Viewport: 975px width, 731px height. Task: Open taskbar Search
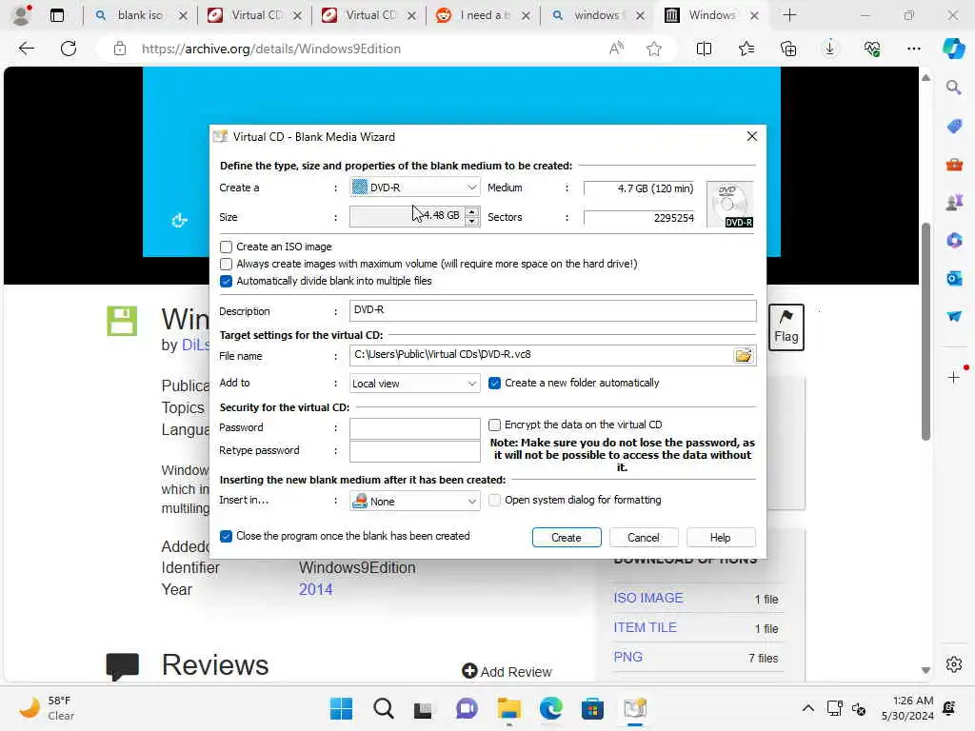tap(383, 708)
